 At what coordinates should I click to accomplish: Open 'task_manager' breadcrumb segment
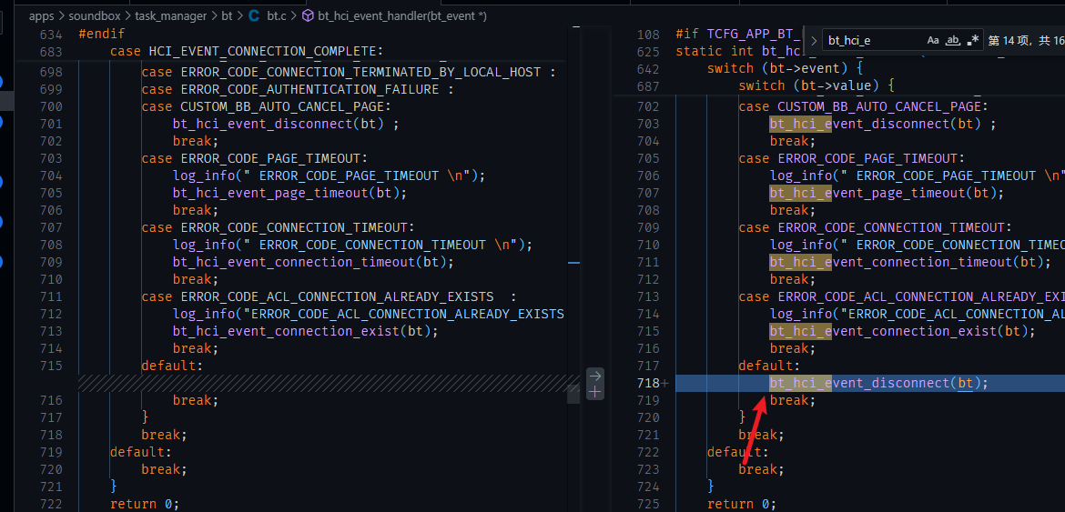(x=172, y=15)
